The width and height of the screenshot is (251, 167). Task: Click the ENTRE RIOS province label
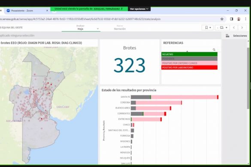124,119
